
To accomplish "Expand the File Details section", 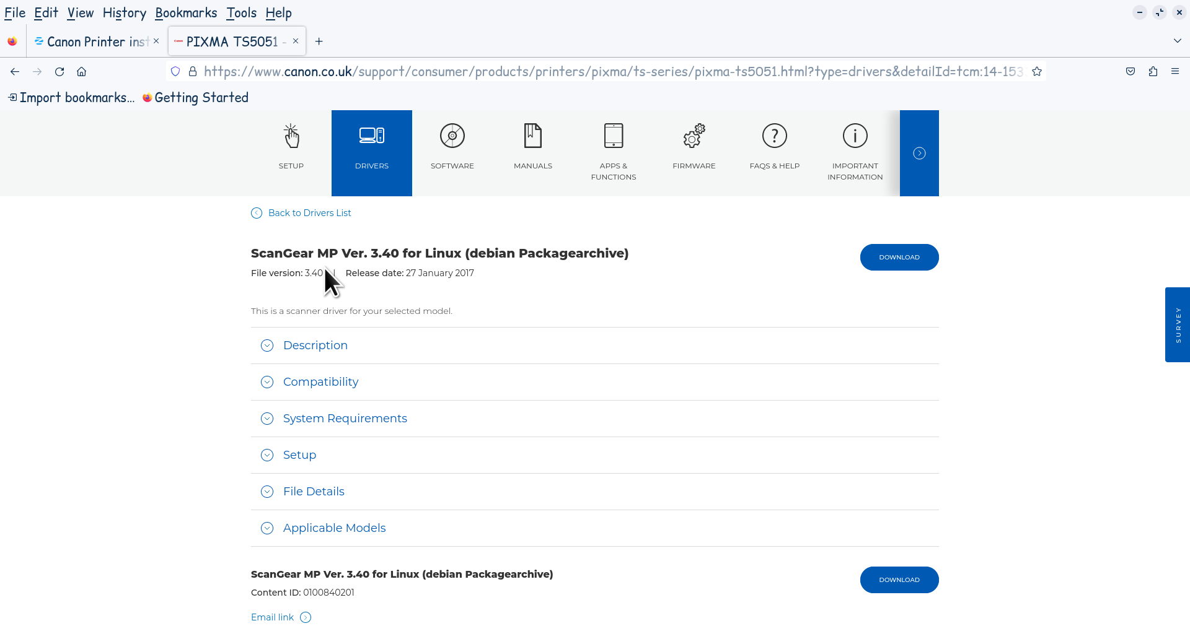I will click(x=314, y=492).
